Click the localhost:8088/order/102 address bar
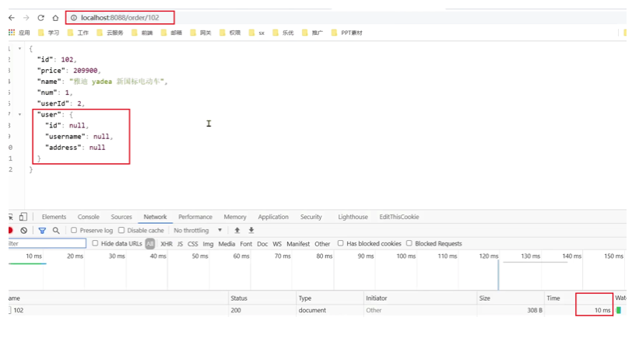The image size is (639, 345). coord(120,18)
